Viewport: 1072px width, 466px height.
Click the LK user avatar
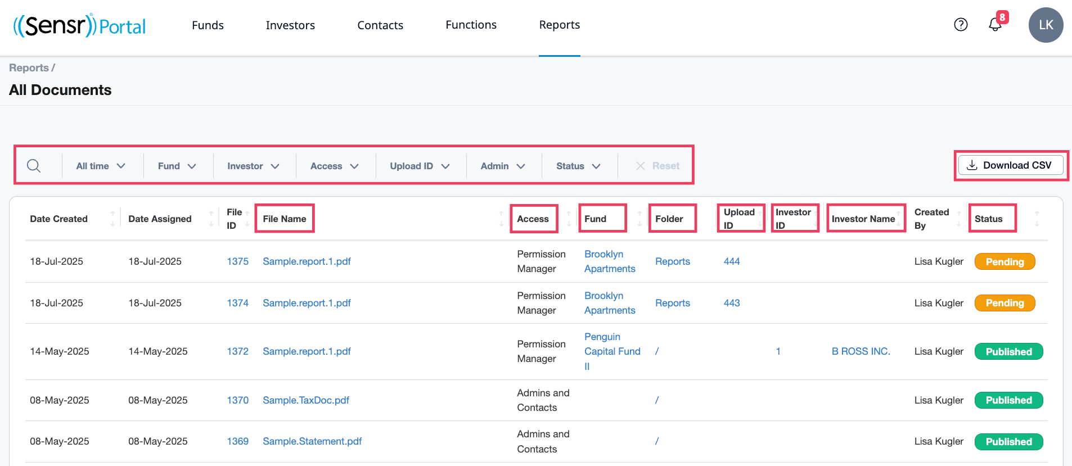point(1046,25)
